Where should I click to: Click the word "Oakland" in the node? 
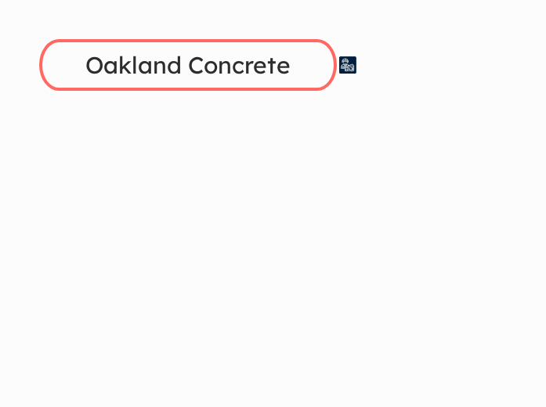[x=133, y=65]
